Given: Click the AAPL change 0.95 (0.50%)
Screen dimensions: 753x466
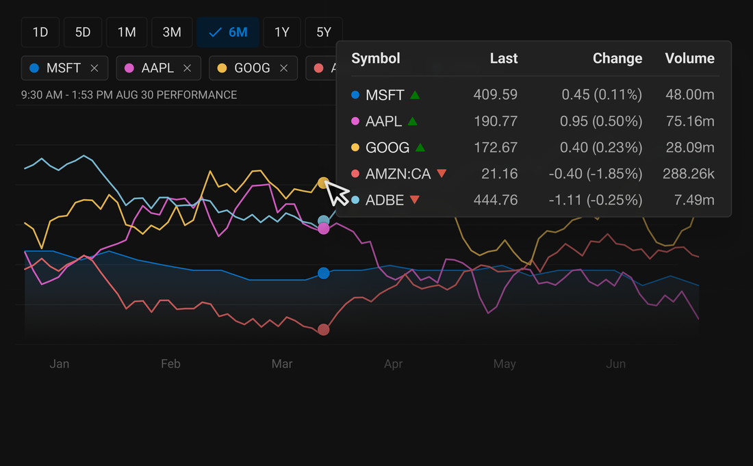Looking at the screenshot, I should (x=601, y=121).
